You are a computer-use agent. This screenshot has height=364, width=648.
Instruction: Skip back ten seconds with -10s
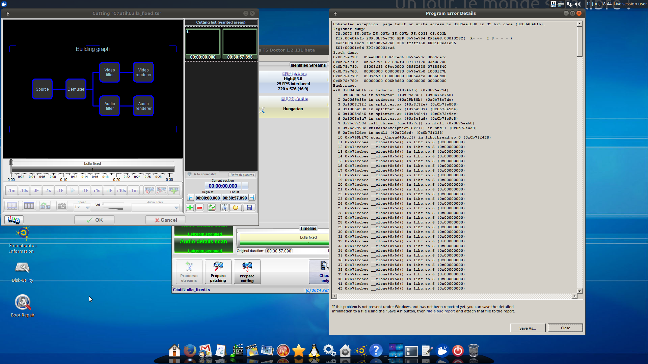tap(24, 190)
